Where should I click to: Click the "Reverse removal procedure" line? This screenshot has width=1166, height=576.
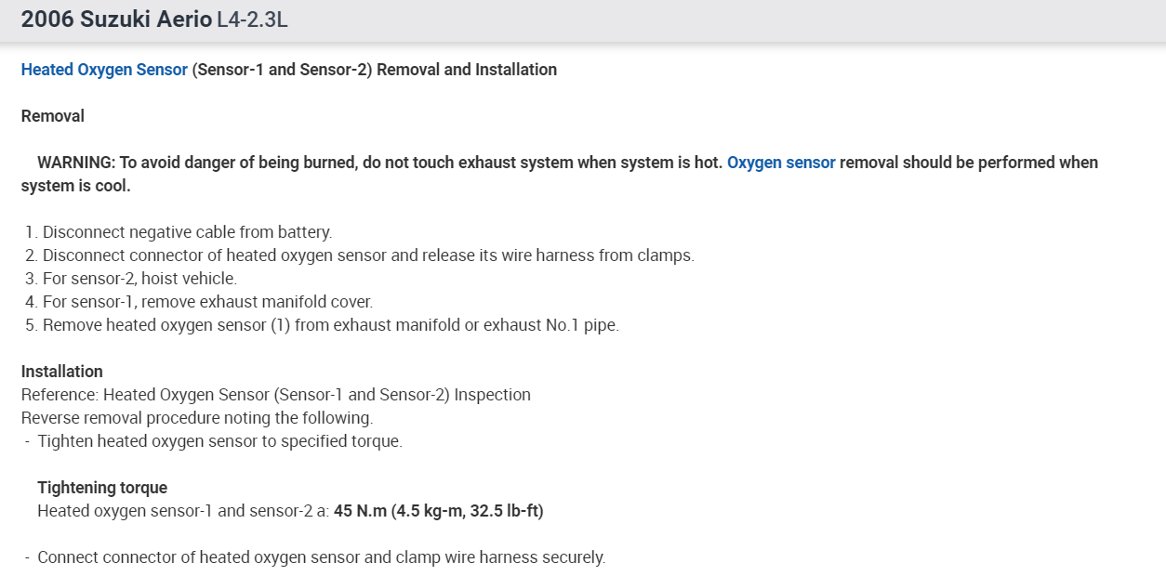point(196,418)
